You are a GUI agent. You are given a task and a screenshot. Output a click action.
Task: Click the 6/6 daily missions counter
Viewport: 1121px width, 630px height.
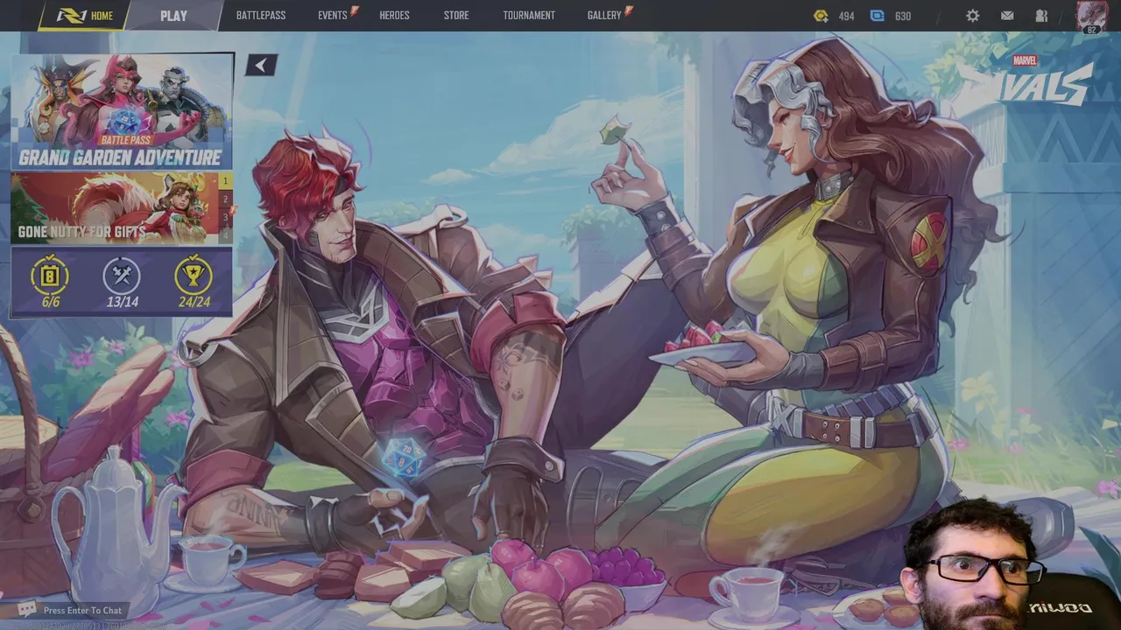point(51,302)
